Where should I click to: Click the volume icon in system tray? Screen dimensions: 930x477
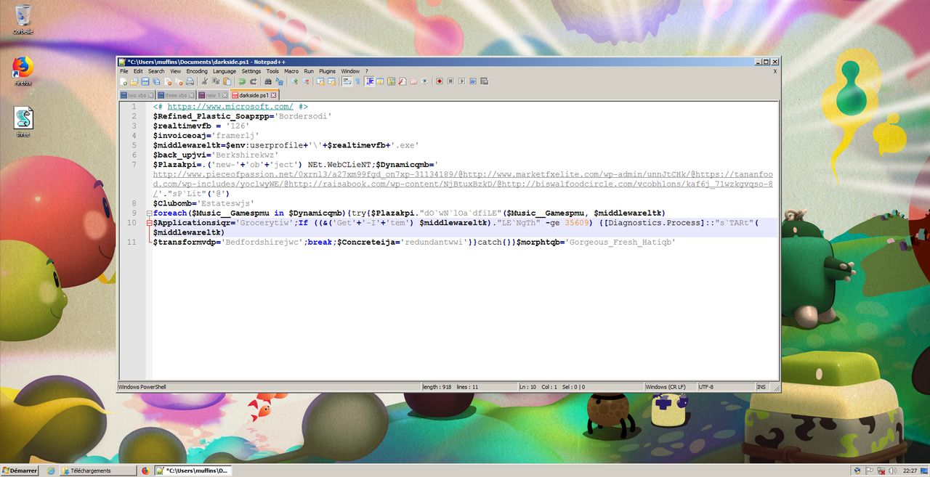(891, 470)
